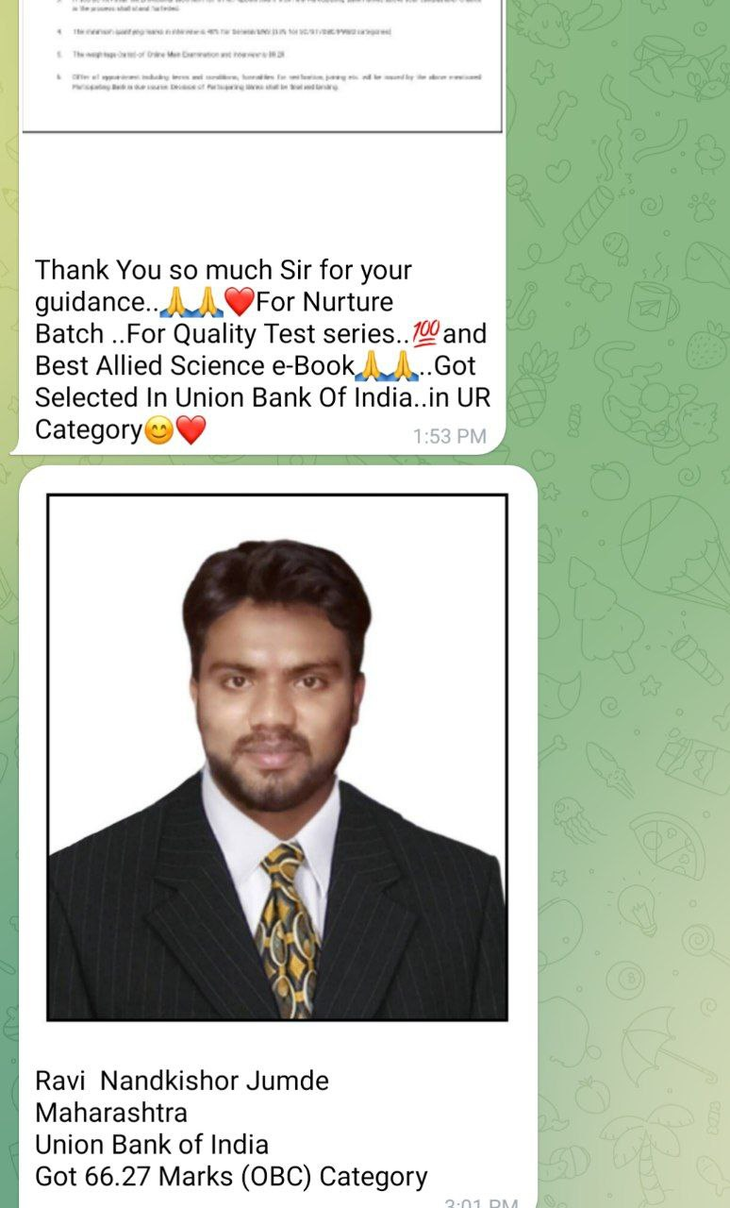Open the portrait photo of man in suit

click(277, 757)
